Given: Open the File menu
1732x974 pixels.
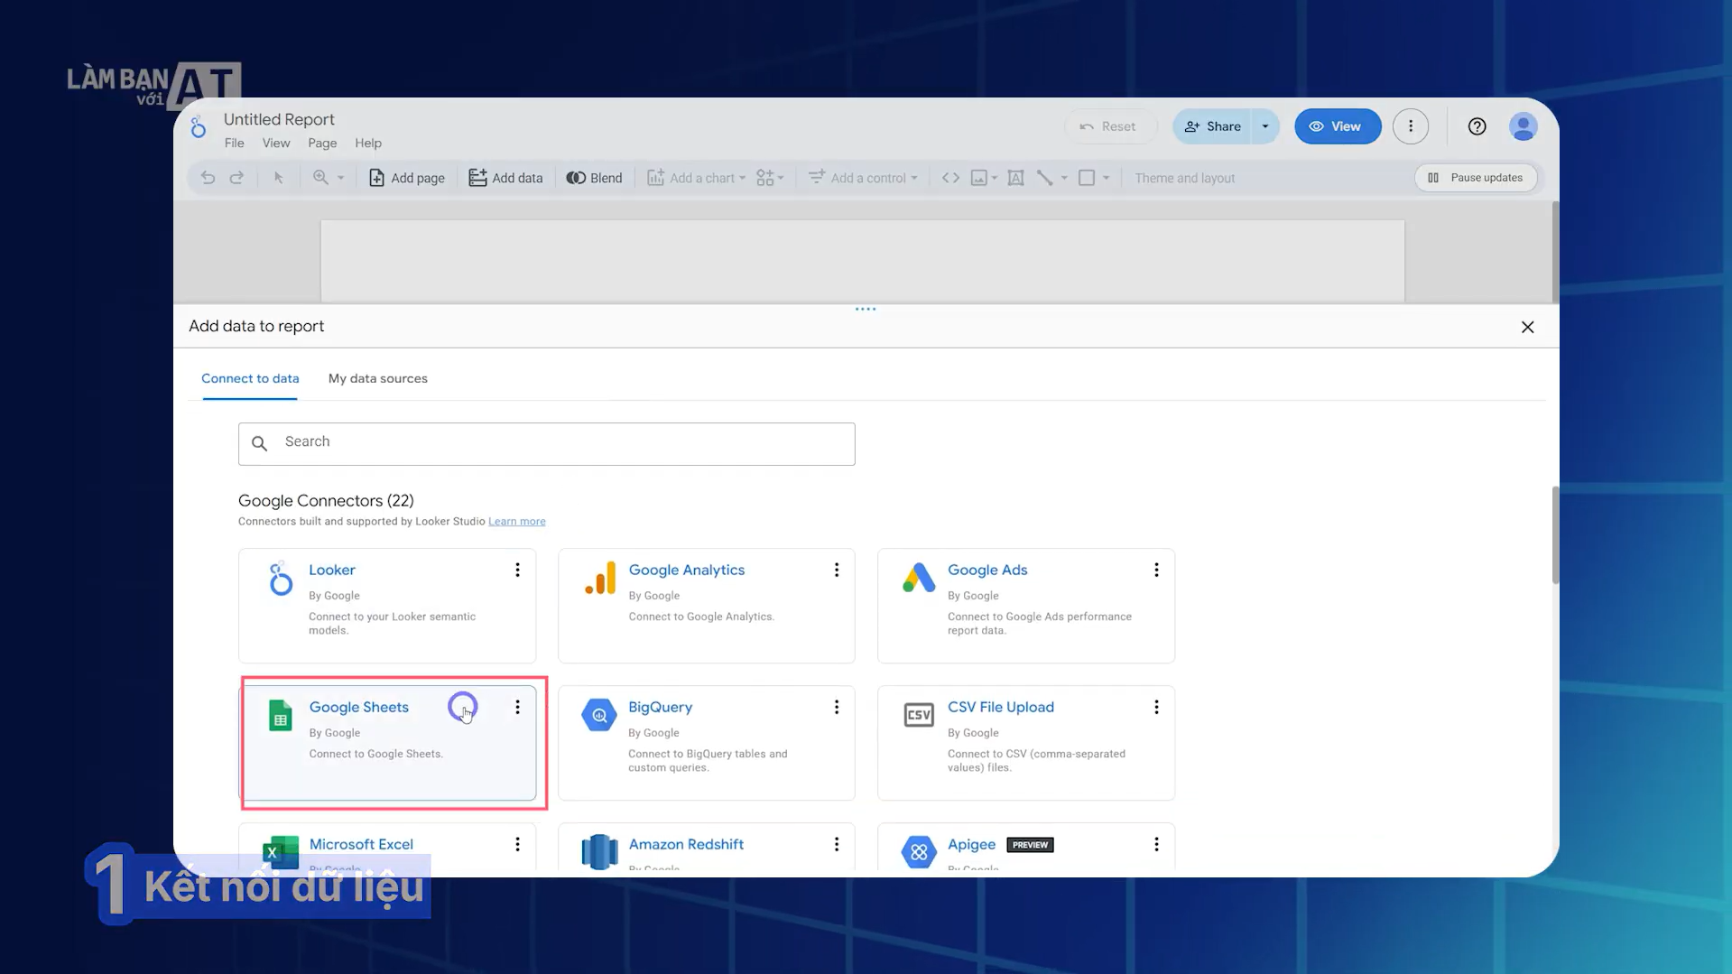Looking at the screenshot, I should 234,143.
